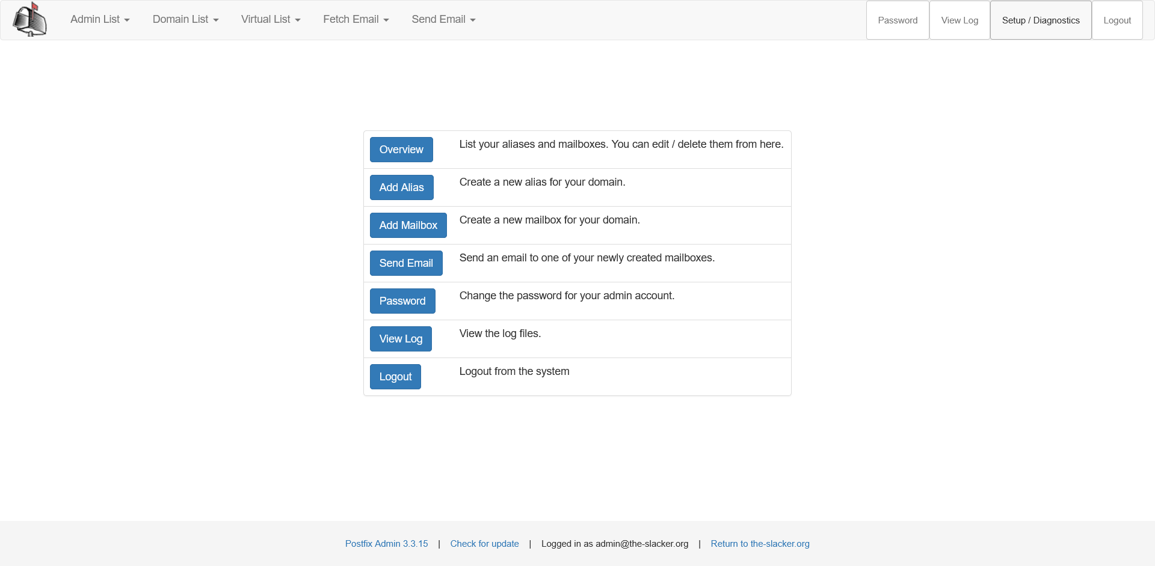Open the Postfix Admin 3.3.15 link
The width and height of the screenshot is (1155, 566).
click(x=386, y=543)
